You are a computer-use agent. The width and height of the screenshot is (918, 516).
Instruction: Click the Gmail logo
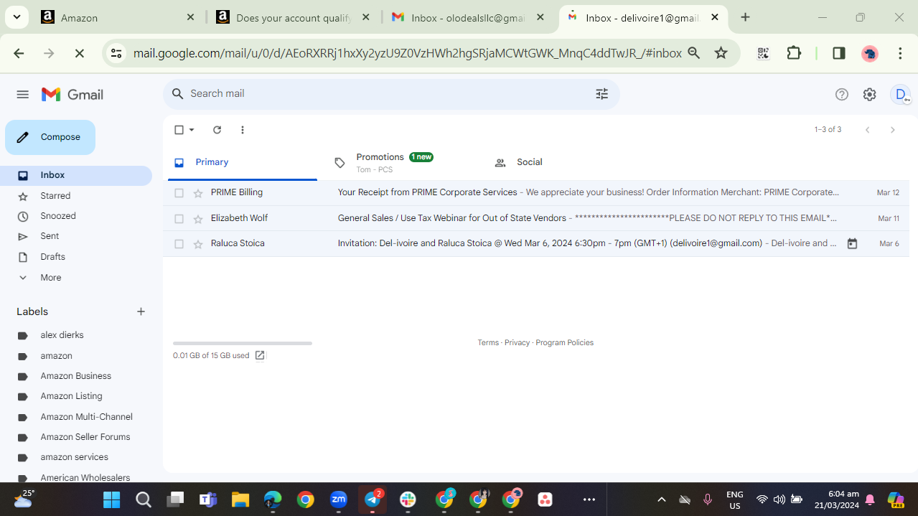click(72, 95)
